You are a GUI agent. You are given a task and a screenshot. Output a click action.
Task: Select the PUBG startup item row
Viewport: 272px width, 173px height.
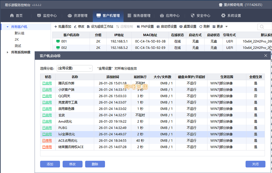coord(152,128)
